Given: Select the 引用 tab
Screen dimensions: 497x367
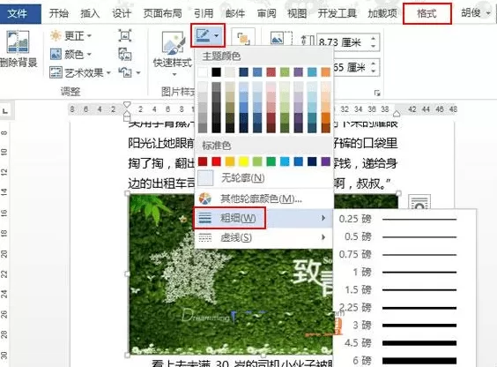Looking at the screenshot, I should (x=204, y=13).
